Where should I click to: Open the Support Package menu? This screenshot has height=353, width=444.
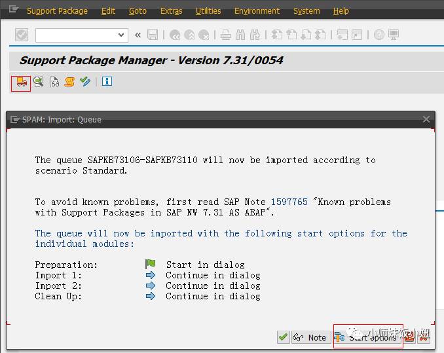tap(57, 11)
